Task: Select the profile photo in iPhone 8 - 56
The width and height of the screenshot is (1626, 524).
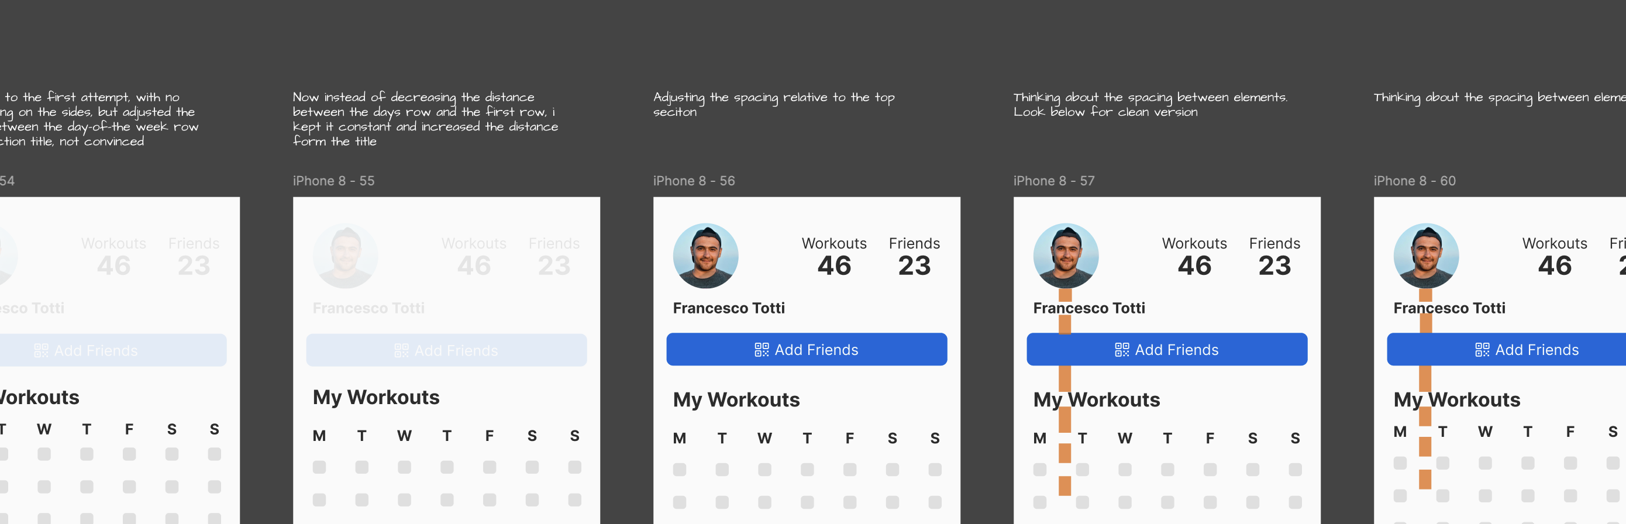Action: [x=706, y=256]
